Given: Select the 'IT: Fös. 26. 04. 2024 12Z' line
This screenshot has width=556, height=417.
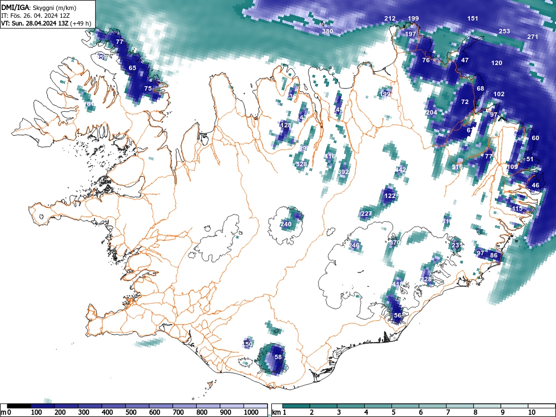Looking at the screenshot, I should point(36,16).
